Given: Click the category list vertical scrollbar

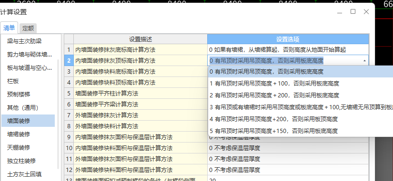Looking at the screenshot, I should (x=59, y=114).
